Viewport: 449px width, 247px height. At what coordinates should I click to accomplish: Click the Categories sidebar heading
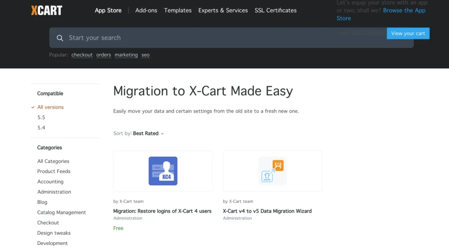pyautogui.click(x=50, y=148)
